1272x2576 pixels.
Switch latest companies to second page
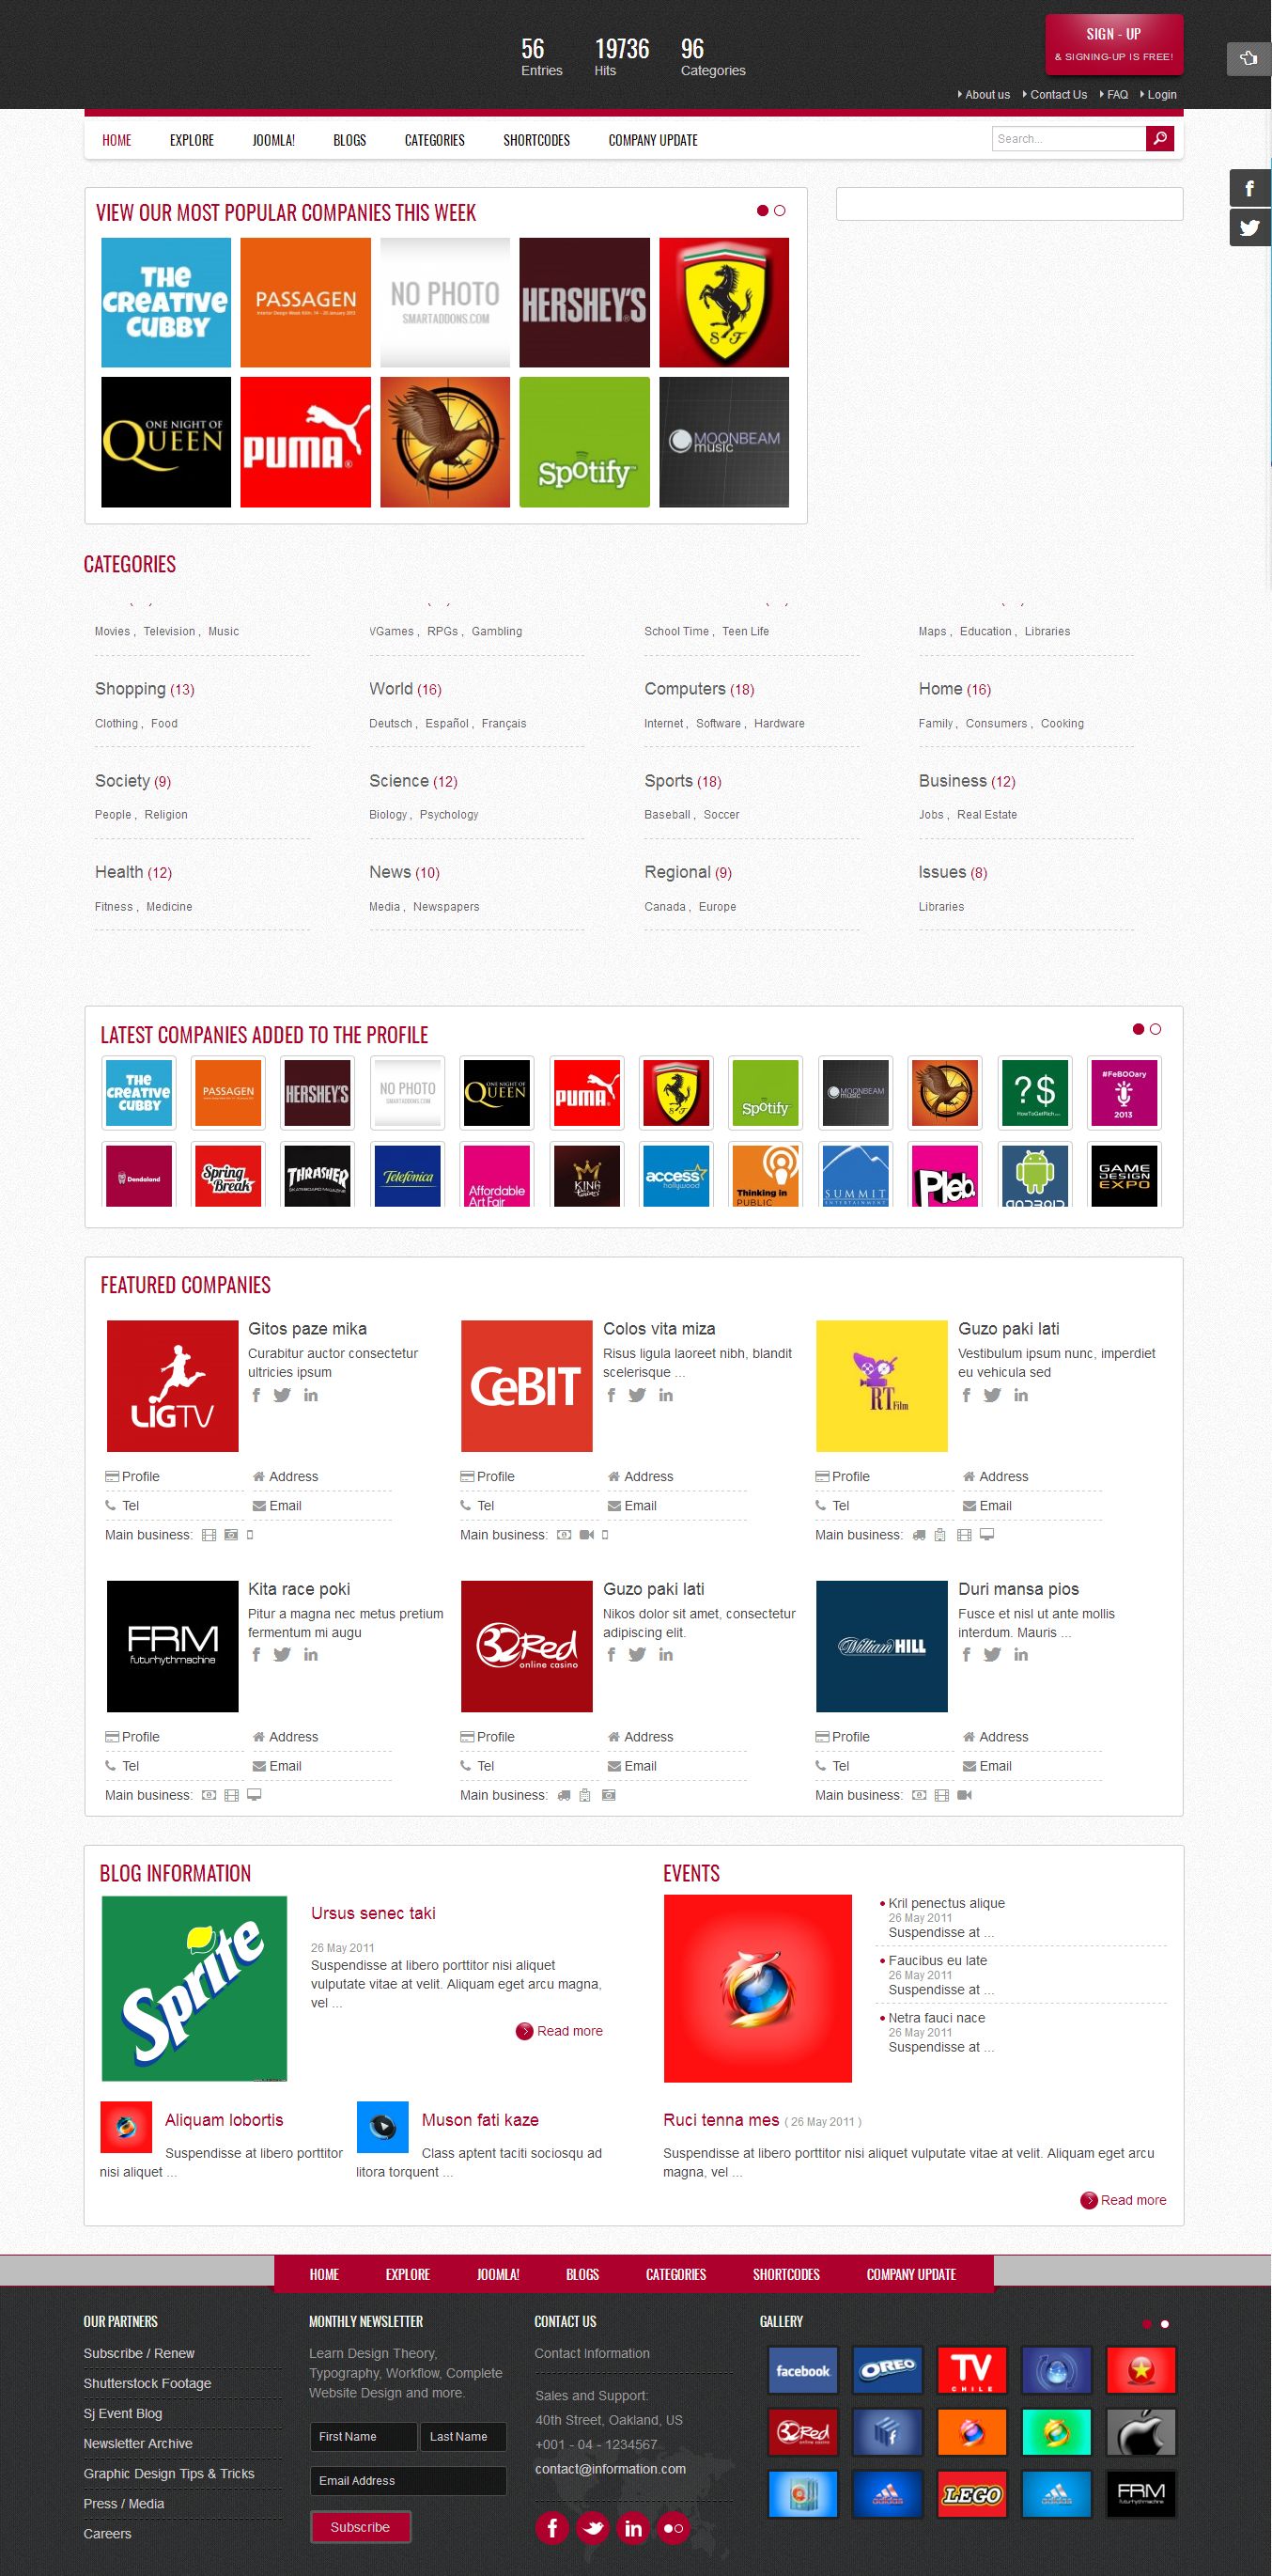(x=1155, y=1029)
